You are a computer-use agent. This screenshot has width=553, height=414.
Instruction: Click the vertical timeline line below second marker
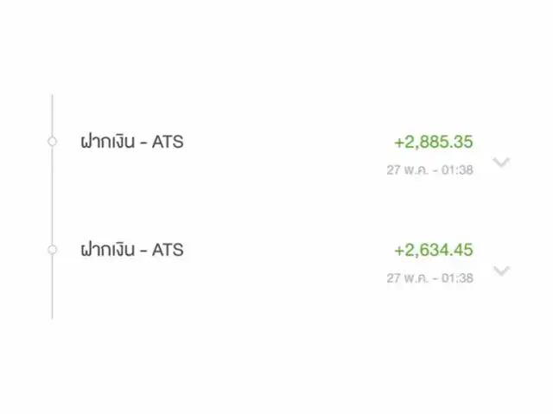click(52, 287)
